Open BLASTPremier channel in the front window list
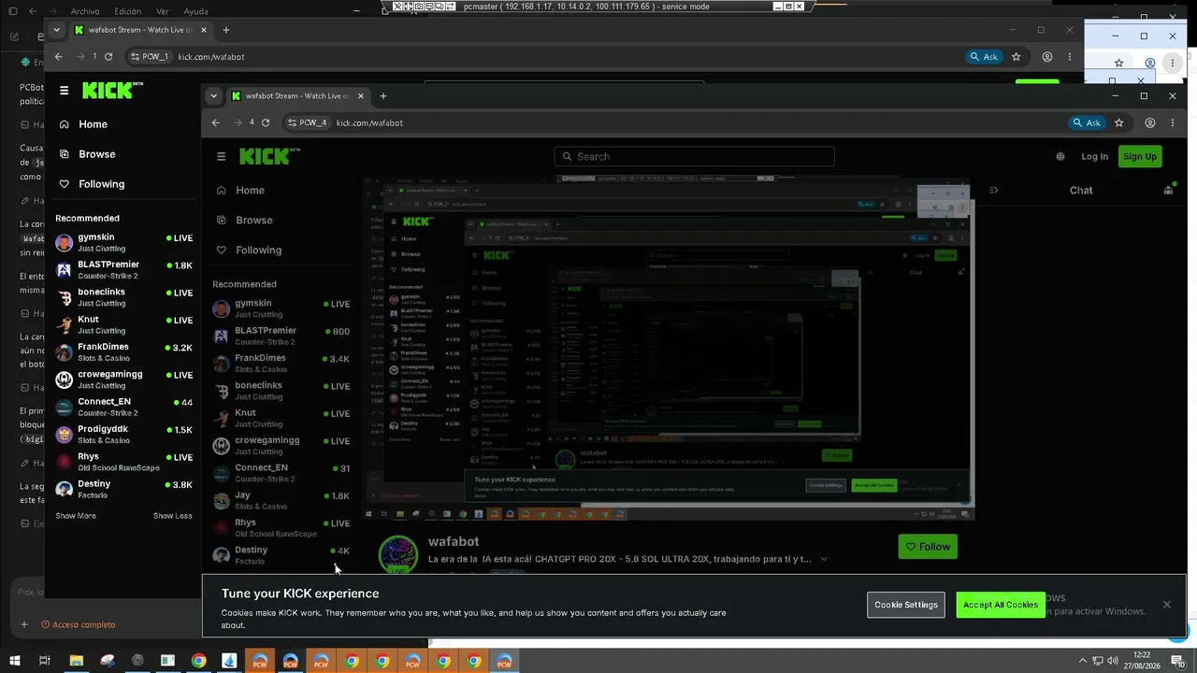 (281, 336)
